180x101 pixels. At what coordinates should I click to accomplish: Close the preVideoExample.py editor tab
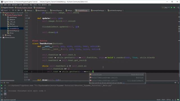coord(123,10)
